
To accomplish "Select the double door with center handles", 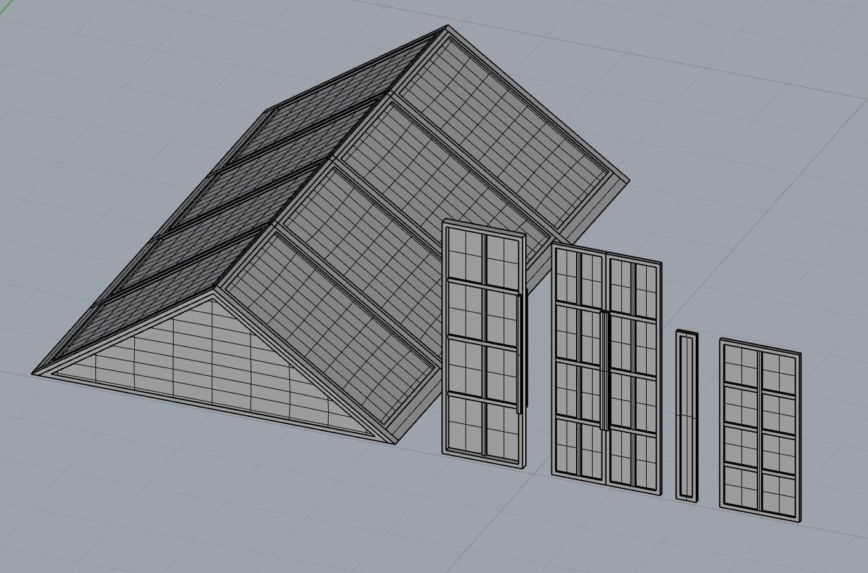I will (x=606, y=369).
